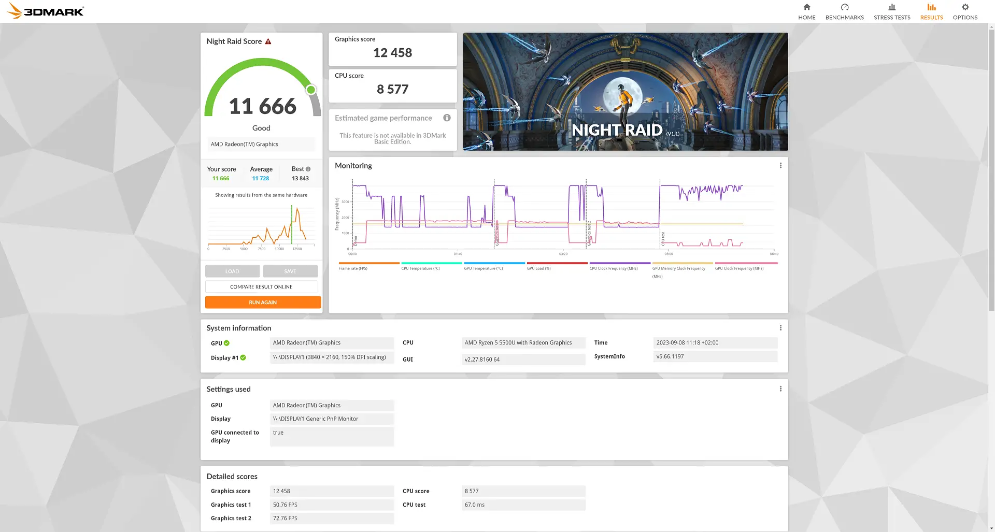995x532 pixels.
Task: Open the Settings used three-dot menu
Action: click(x=780, y=389)
